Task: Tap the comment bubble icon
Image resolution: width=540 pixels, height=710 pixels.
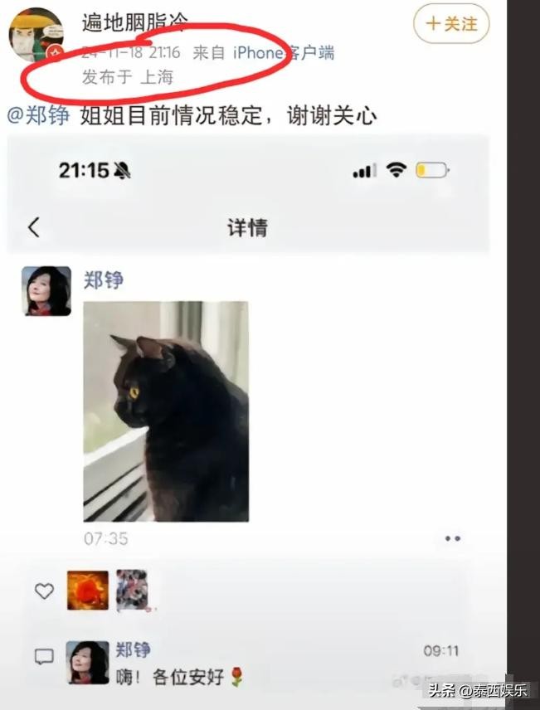Action: 45,657
